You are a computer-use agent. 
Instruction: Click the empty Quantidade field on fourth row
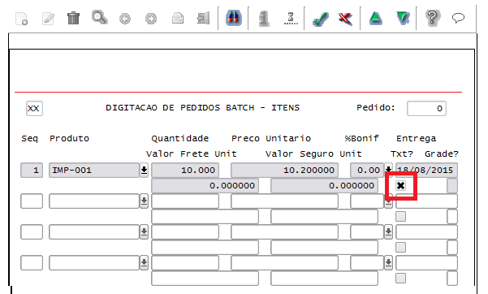[x=185, y=263]
